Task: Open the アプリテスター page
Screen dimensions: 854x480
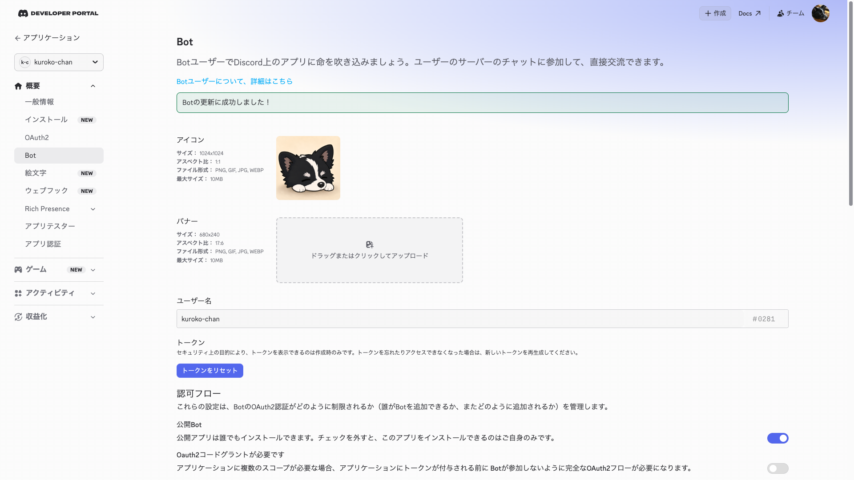Action: [59, 226]
